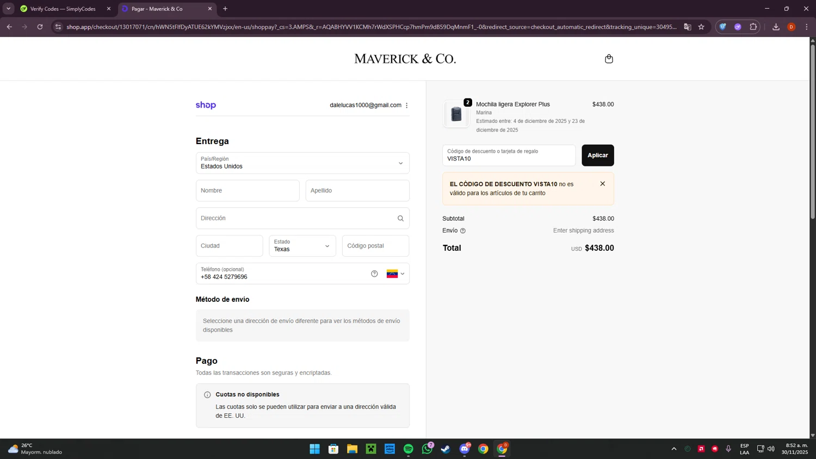Image resolution: width=816 pixels, height=459 pixels.
Task: Open the browser extensions puzzle icon
Action: [753, 27]
